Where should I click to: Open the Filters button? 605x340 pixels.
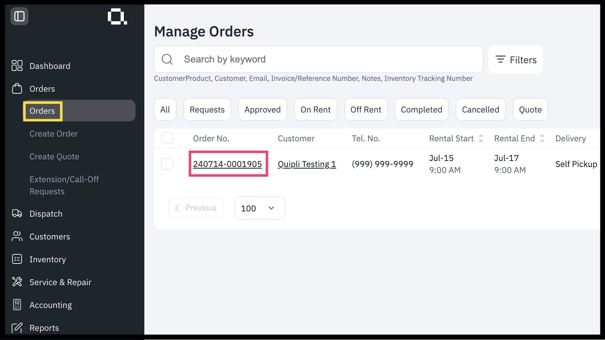pos(516,59)
